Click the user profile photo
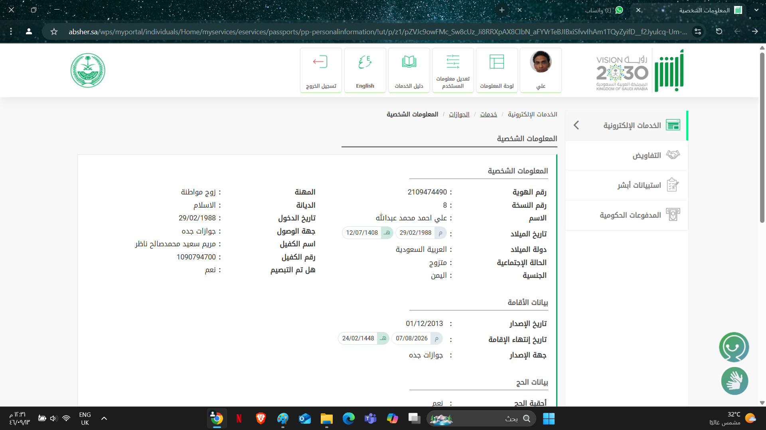Screen dimensions: 766x430 pos(541,62)
